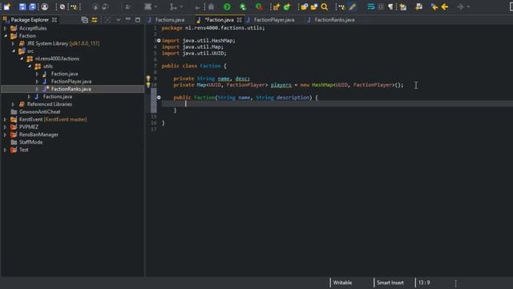Click the New Java Package icon
This screenshot has height=289, width=513.
click(276, 7)
